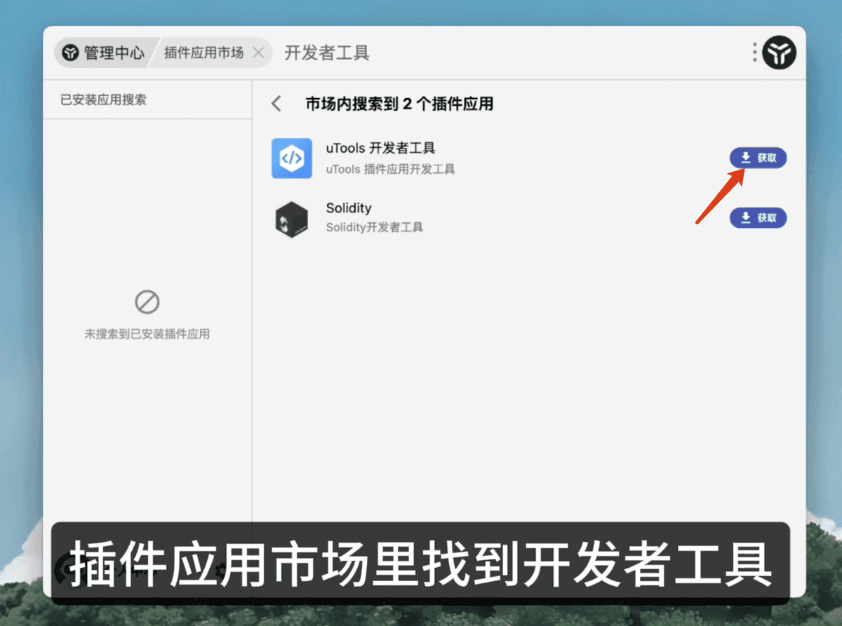Open the uTools avatar logo at top right
Image resolution: width=842 pixels, height=626 pixels.
point(780,53)
